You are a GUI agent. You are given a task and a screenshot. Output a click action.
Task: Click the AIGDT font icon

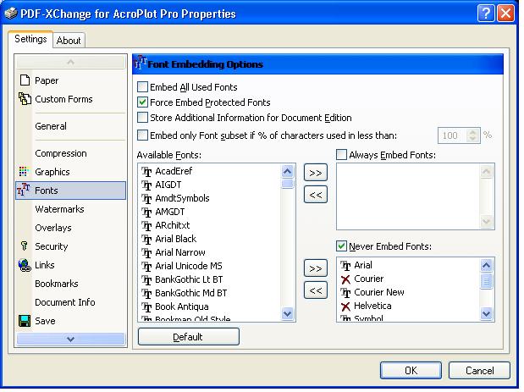coord(146,185)
